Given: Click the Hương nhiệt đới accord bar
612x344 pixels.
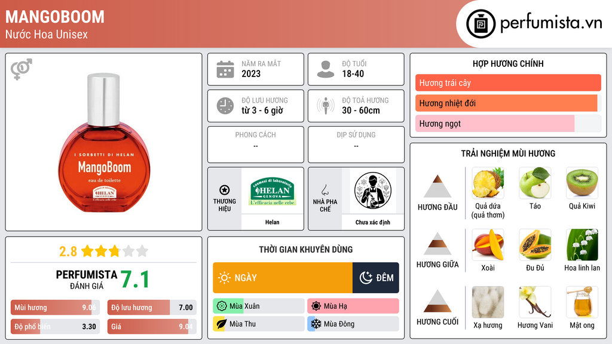Looking at the screenshot, I should (x=508, y=103).
